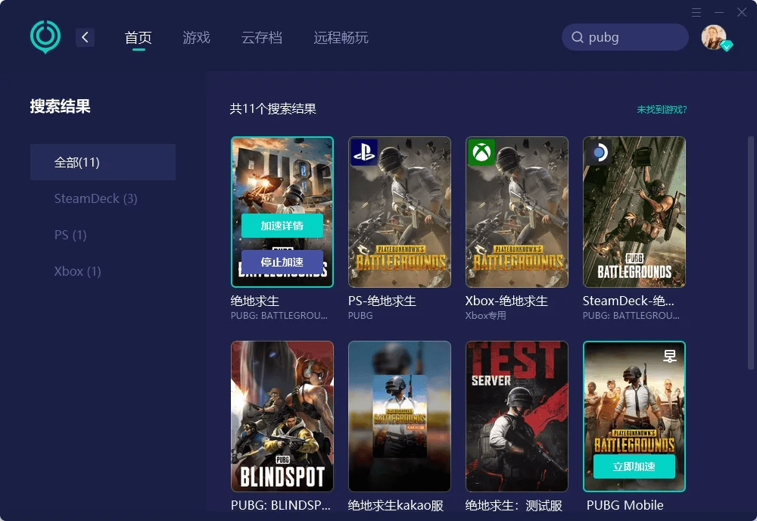Click the PS-绝地求生 title text
Viewport: 757px width, 521px height.
tap(382, 301)
